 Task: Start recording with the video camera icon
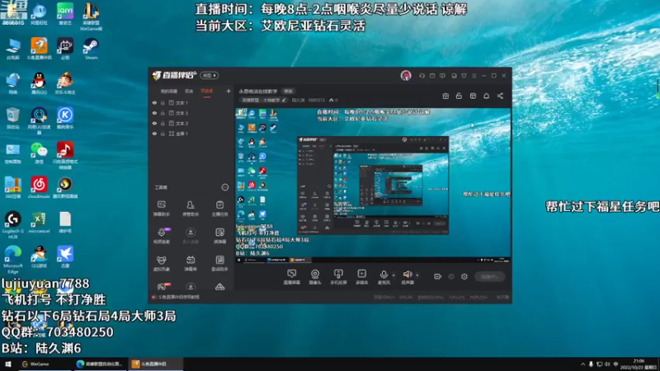[x=438, y=277]
